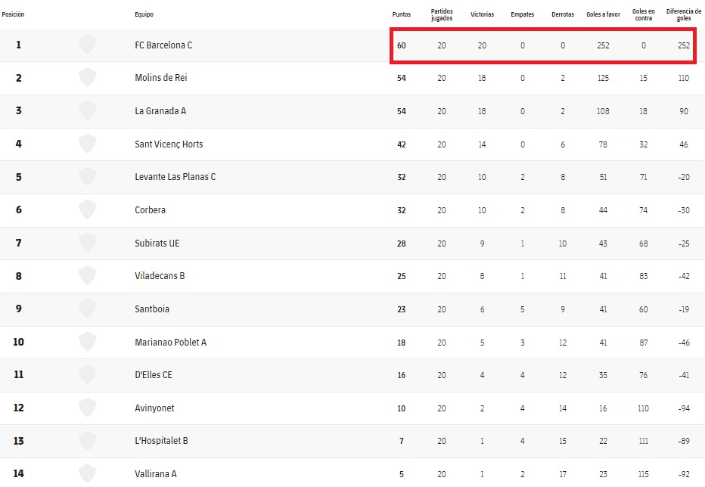
Task: Click La Granada A team shield
Action: click(x=88, y=111)
